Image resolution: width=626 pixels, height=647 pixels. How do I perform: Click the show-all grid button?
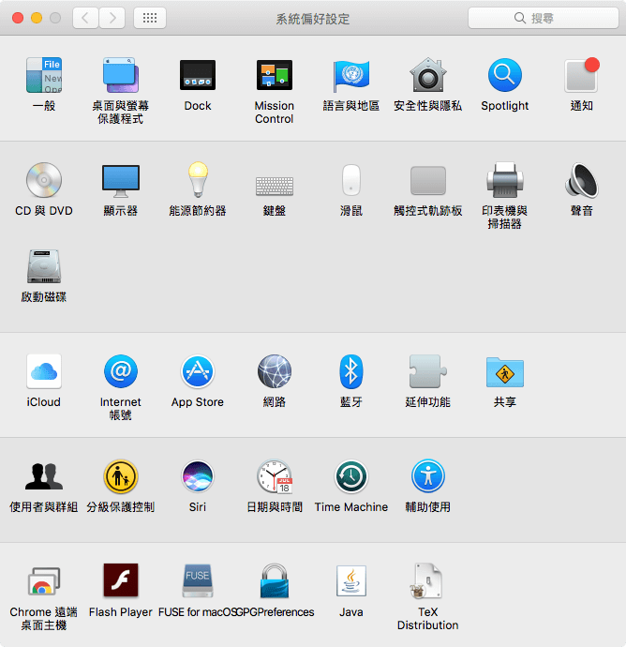[x=150, y=18]
